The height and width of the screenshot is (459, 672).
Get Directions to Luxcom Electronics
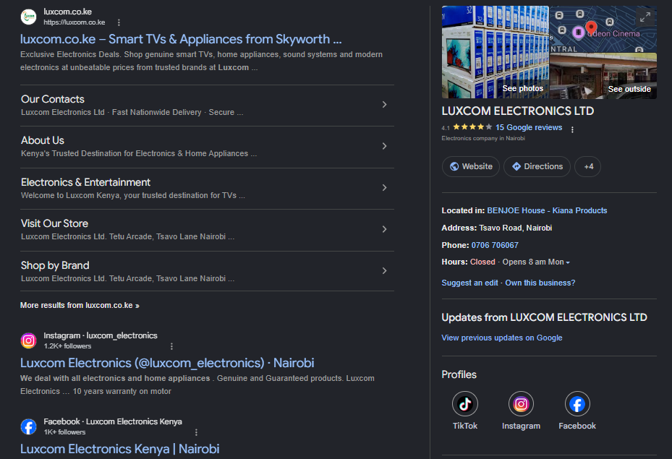537,166
